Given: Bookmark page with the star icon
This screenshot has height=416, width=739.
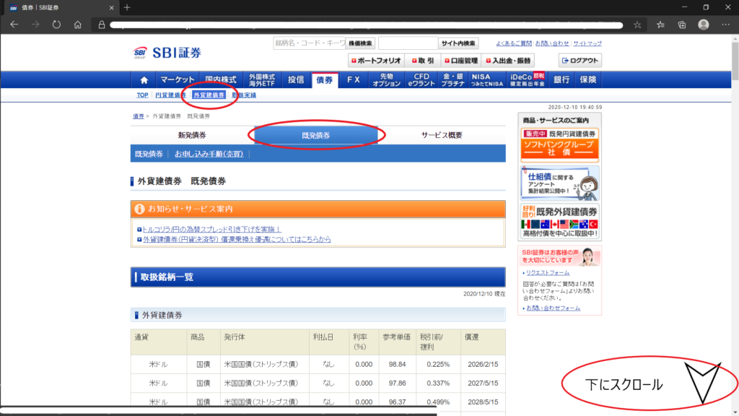Looking at the screenshot, I should [x=637, y=25].
